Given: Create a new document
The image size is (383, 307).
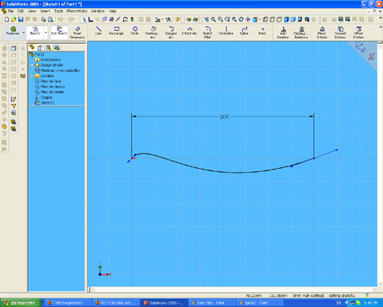Looking at the screenshot, I should point(7,19).
